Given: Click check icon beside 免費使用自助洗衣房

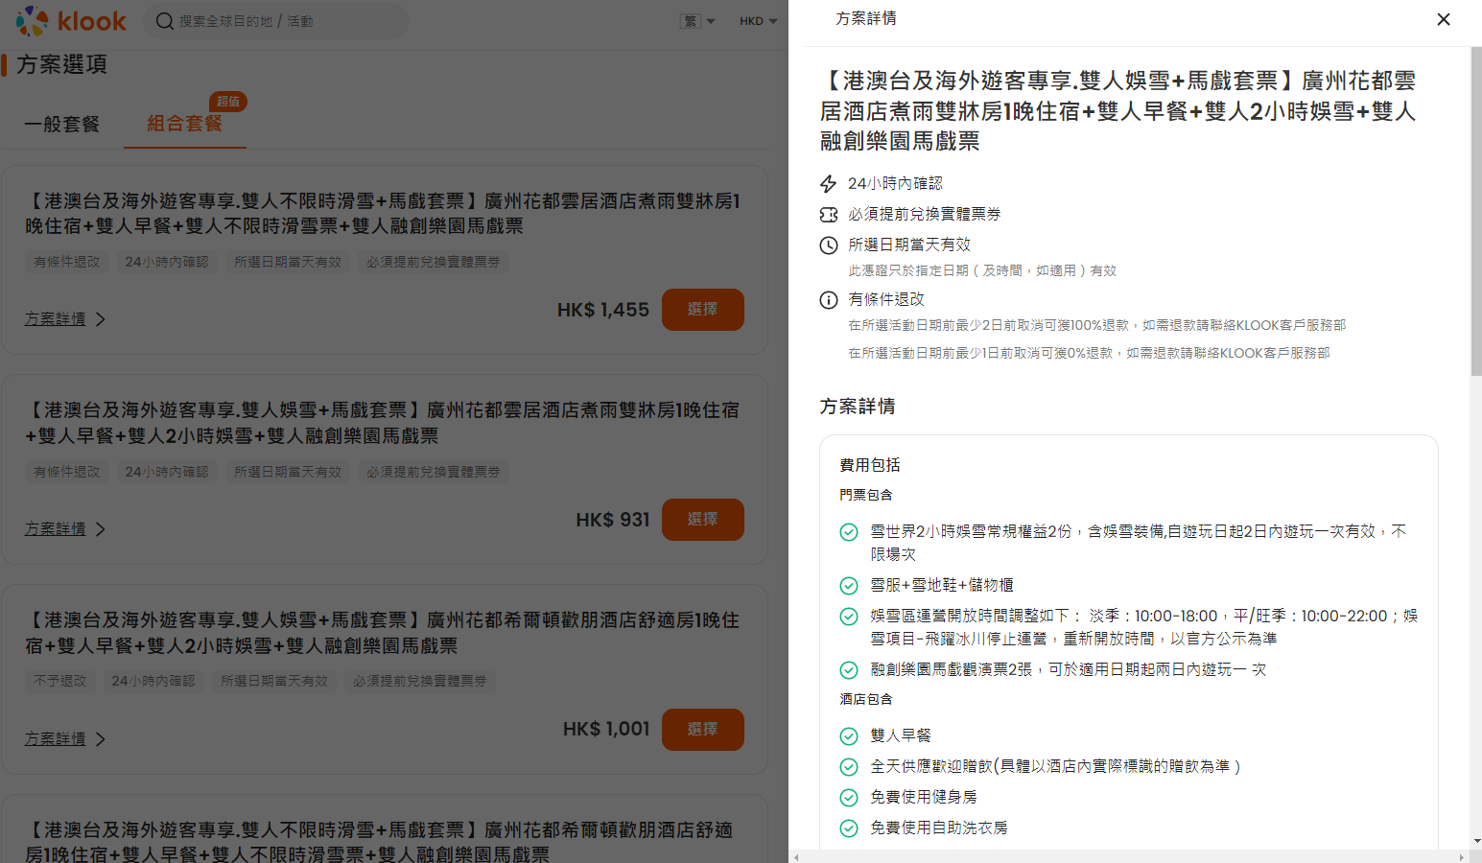Looking at the screenshot, I should click(x=849, y=828).
